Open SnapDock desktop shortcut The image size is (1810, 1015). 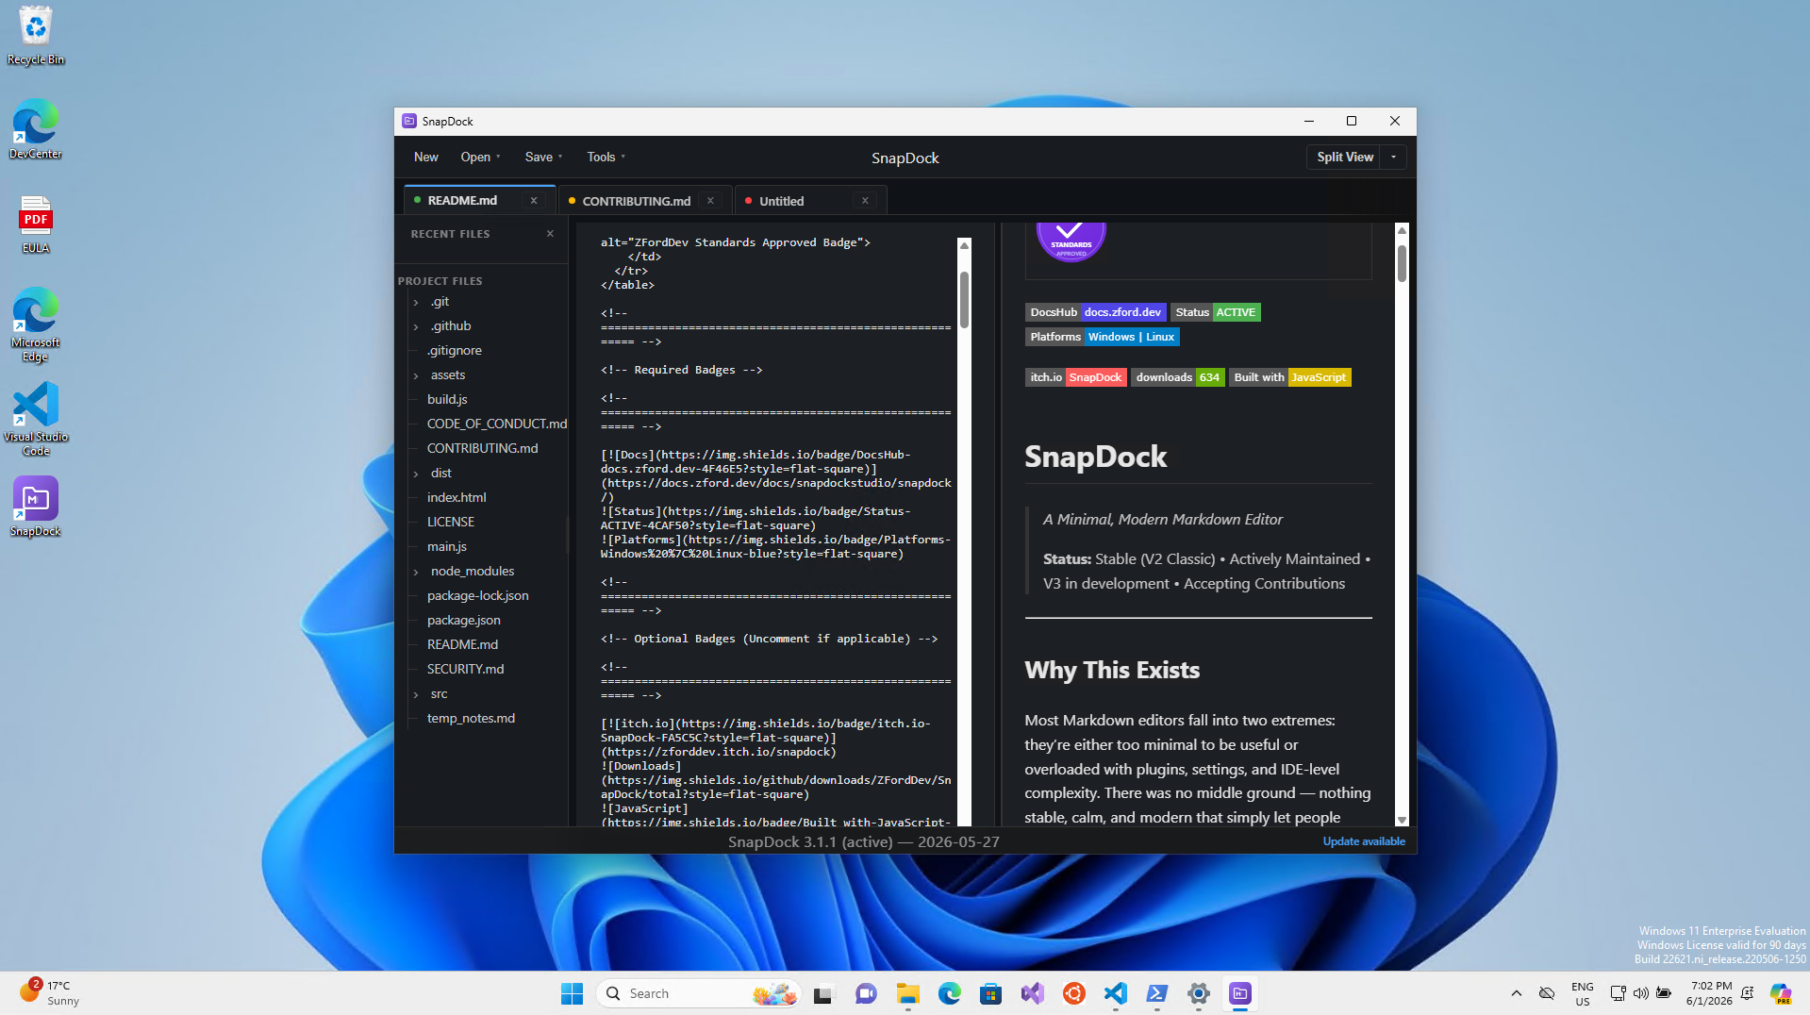click(x=36, y=507)
